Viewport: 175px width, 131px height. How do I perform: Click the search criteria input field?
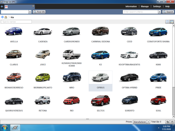point(140,12)
